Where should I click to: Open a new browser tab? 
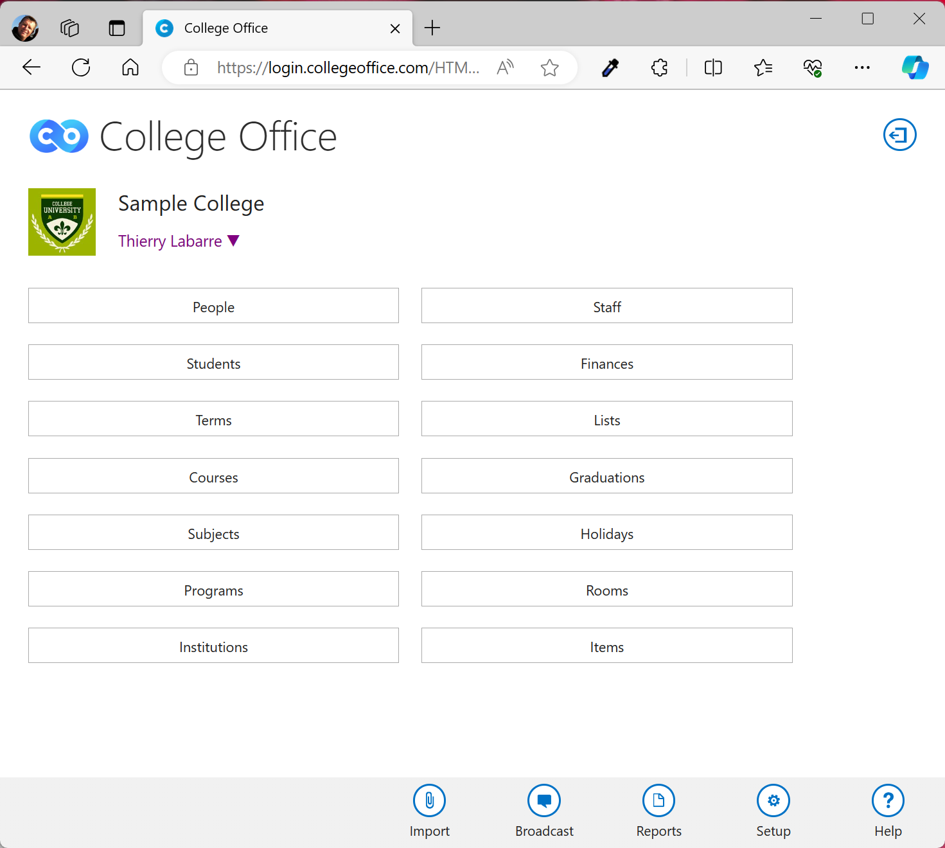[432, 28]
